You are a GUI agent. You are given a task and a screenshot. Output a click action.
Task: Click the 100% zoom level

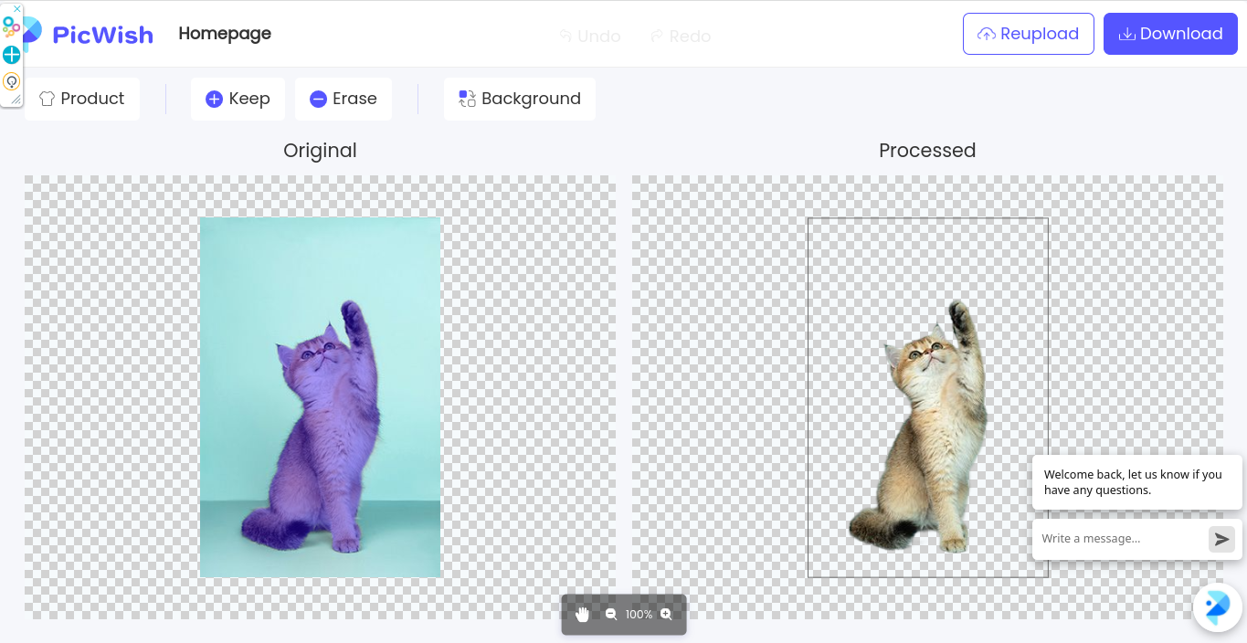tap(639, 615)
